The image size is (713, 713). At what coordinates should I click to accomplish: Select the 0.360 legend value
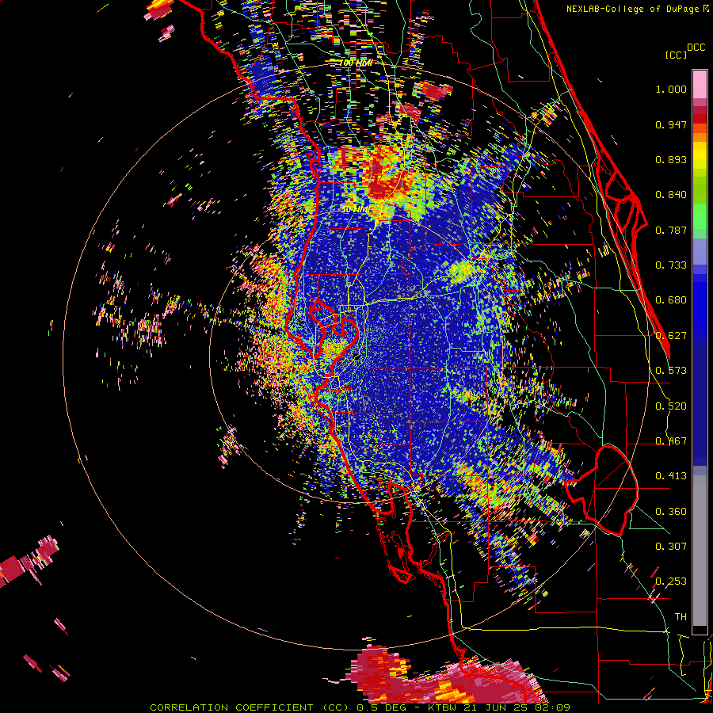tap(671, 512)
